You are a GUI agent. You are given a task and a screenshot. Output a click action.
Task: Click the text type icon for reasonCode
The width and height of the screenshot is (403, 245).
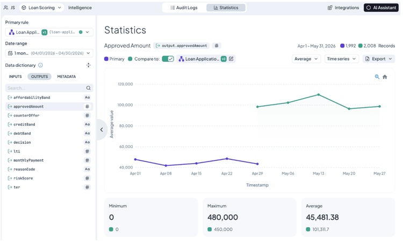(x=88, y=169)
